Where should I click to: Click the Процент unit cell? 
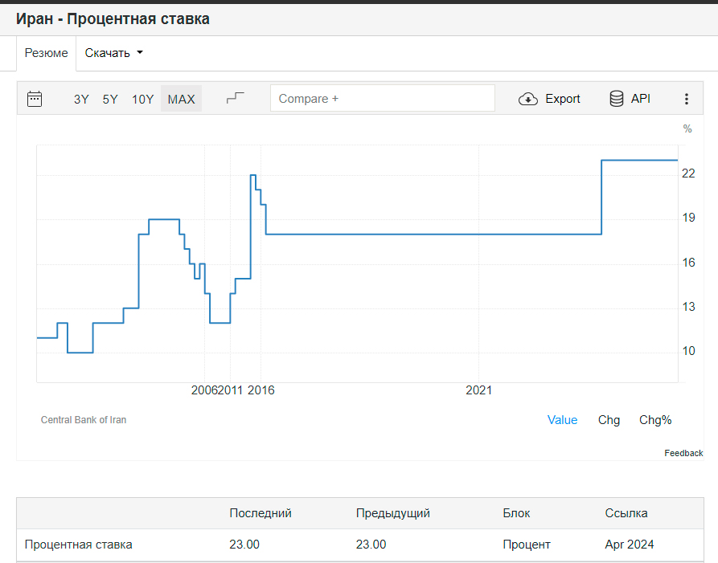tap(526, 545)
